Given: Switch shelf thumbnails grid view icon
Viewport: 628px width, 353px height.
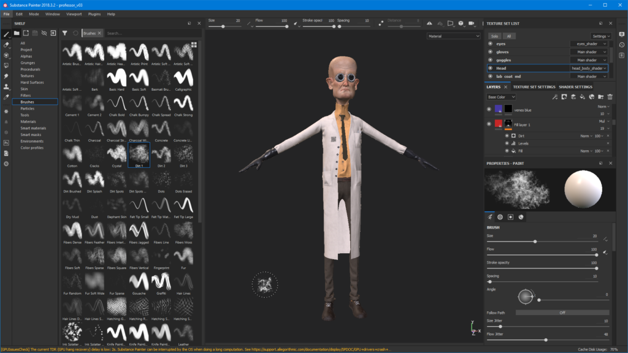Looking at the screenshot, I should point(194,45).
